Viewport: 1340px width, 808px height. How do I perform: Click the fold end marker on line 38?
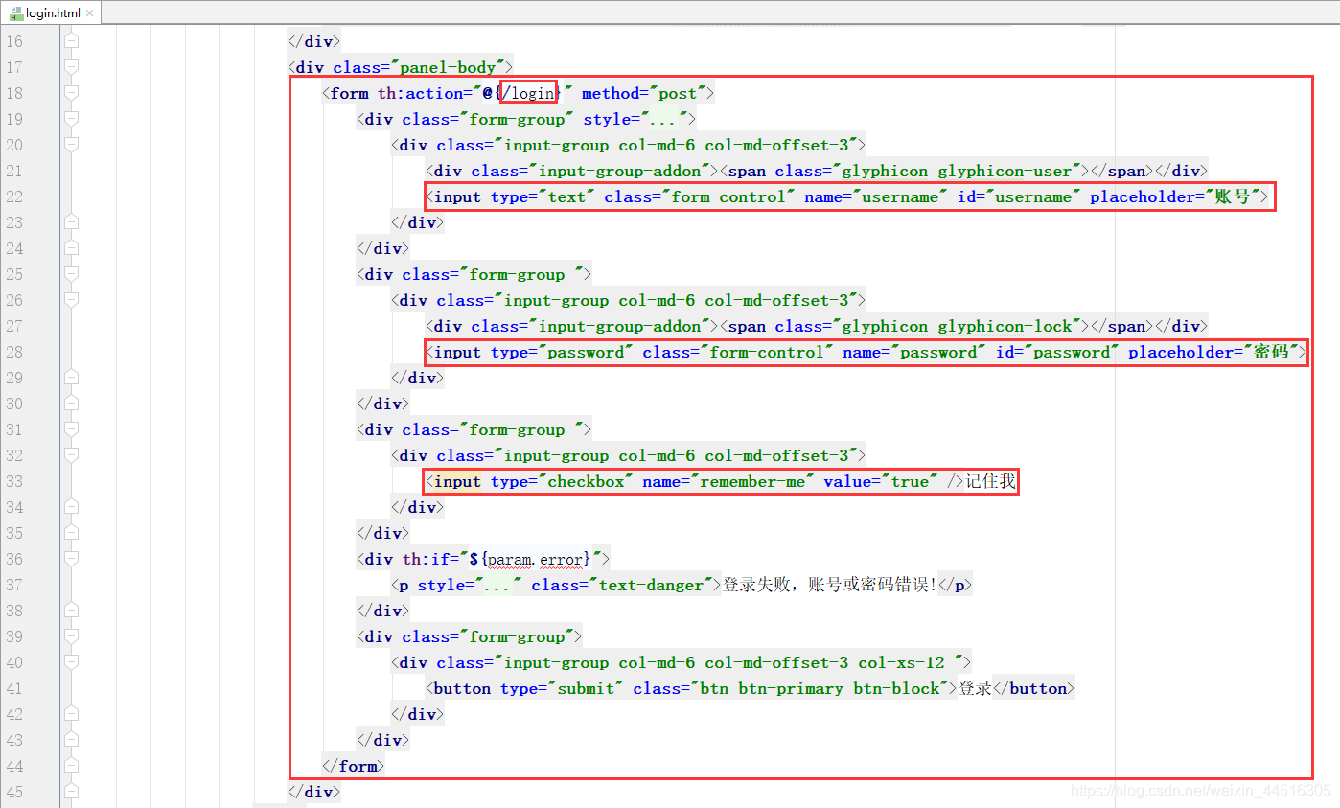[71, 611]
